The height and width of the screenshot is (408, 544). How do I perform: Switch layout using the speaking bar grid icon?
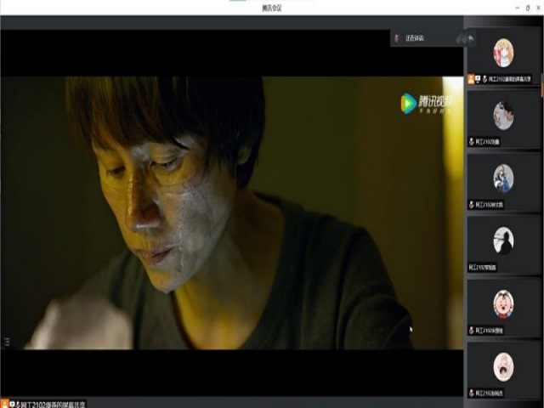coord(460,38)
